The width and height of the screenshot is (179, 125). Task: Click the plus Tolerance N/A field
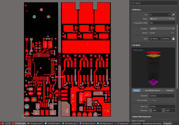pos(157,110)
